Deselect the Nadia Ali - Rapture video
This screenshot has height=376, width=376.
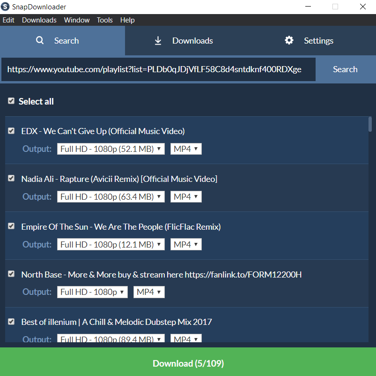(x=11, y=179)
